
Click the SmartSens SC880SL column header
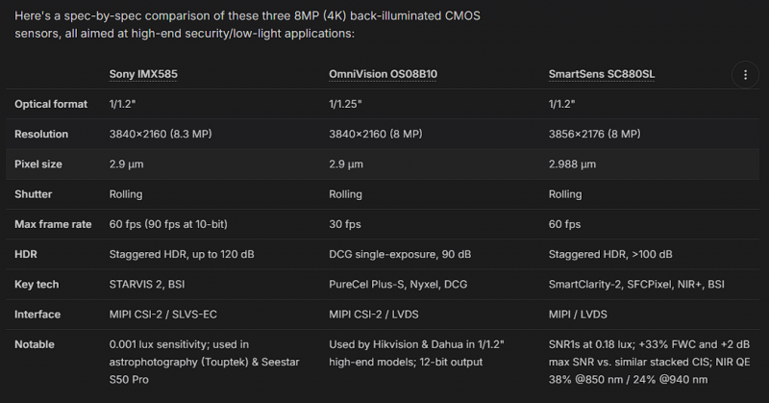(602, 74)
